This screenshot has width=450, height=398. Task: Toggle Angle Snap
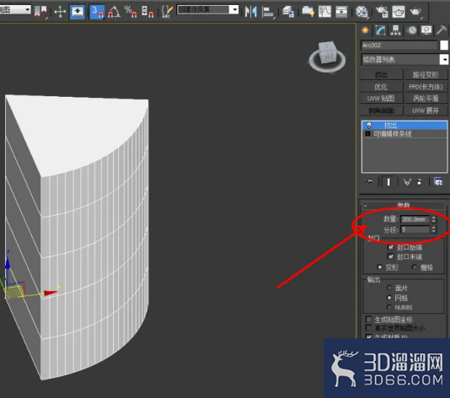tap(114, 12)
